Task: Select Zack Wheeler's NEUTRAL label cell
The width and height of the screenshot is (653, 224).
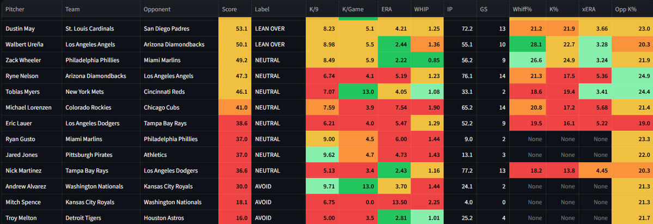Action: coord(278,60)
